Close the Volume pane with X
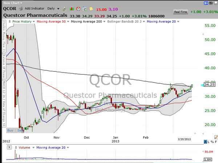218x163 pixels. (x=9, y=147)
